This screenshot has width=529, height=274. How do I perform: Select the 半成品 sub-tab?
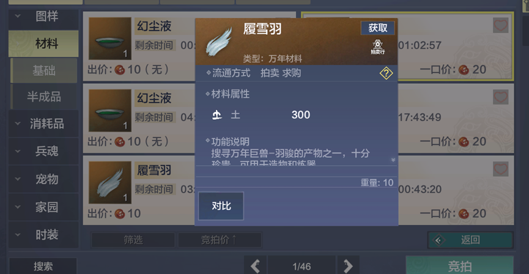point(44,97)
